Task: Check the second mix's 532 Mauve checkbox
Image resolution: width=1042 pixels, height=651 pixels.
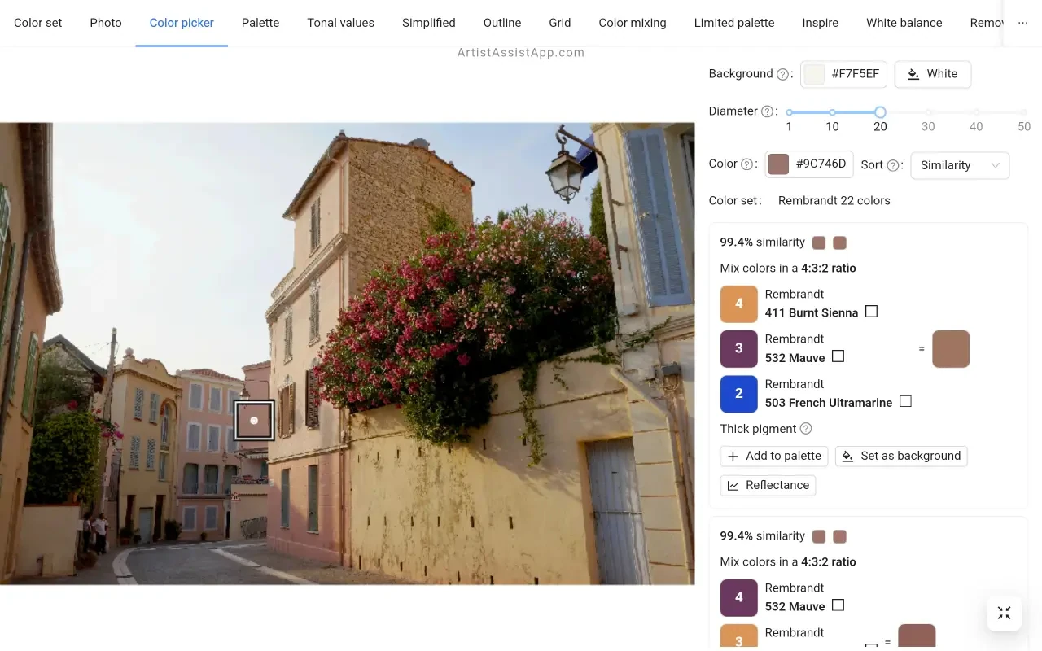Action: pos(838,605)
